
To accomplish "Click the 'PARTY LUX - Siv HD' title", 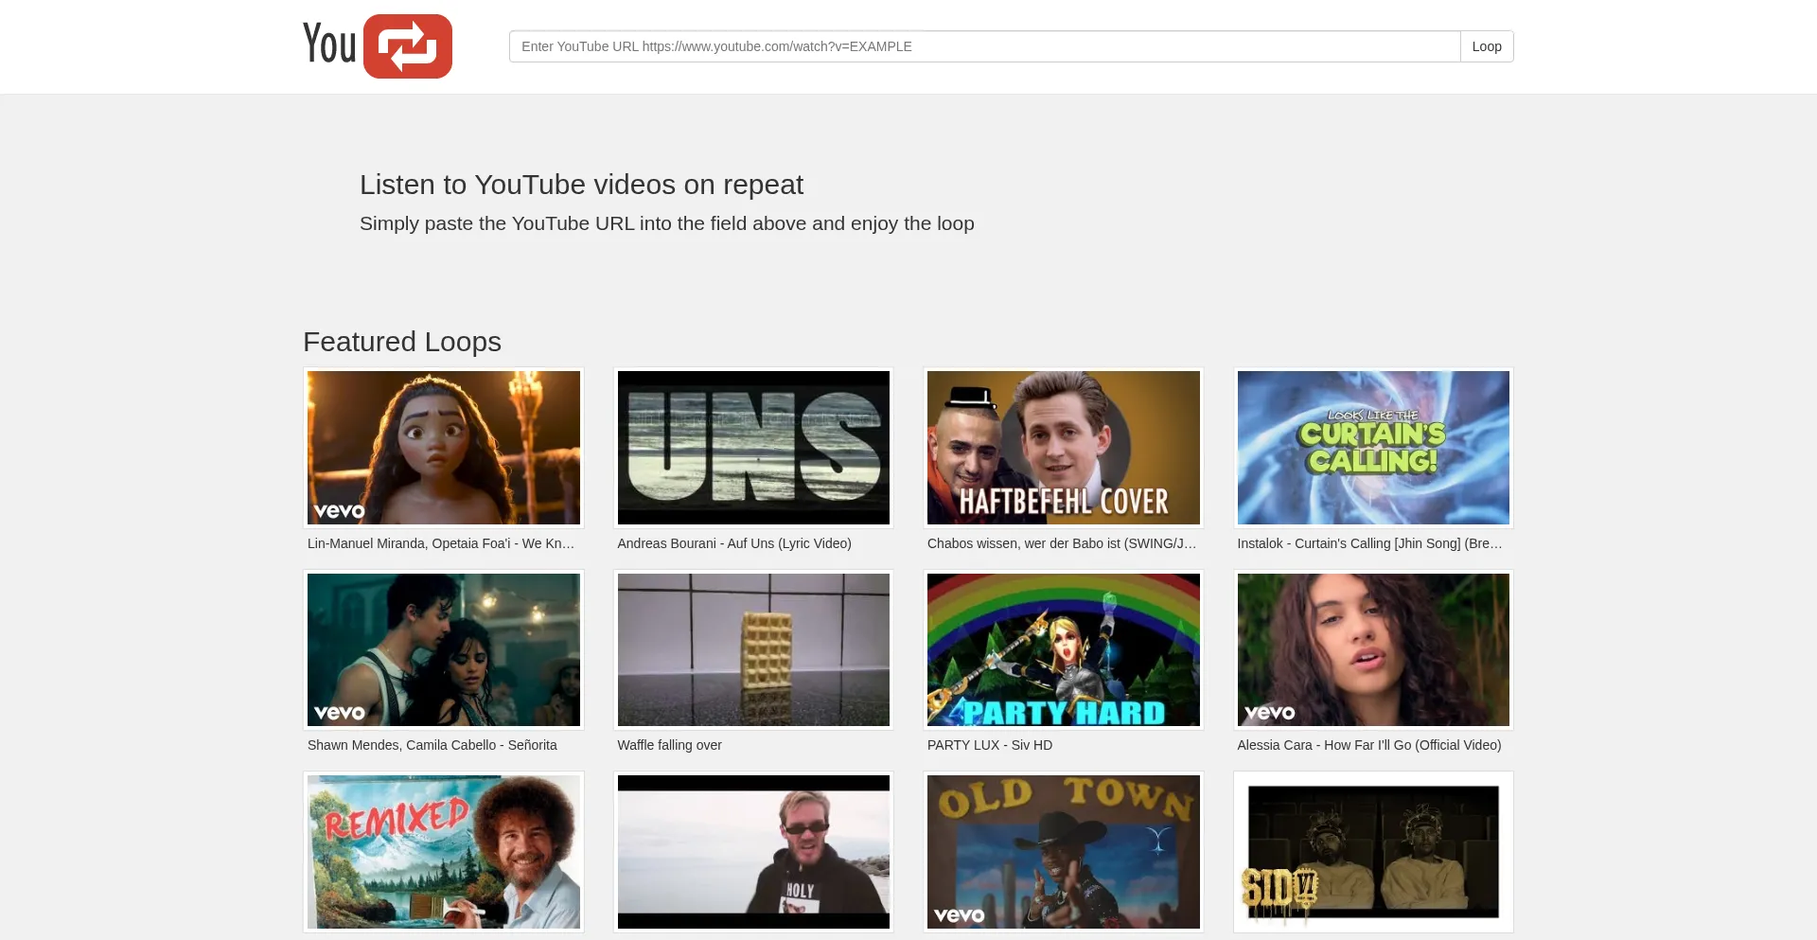I will point(990,745).
